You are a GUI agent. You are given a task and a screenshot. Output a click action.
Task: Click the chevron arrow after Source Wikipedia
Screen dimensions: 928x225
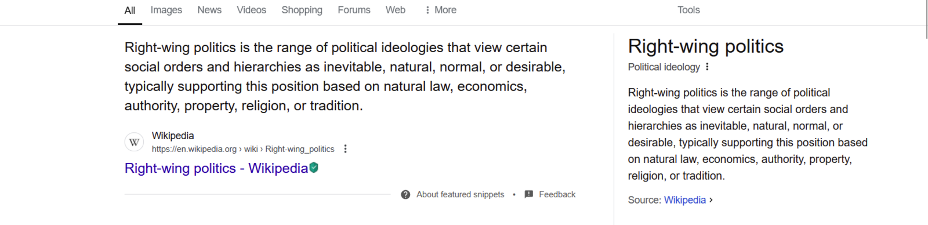(711, 199)
